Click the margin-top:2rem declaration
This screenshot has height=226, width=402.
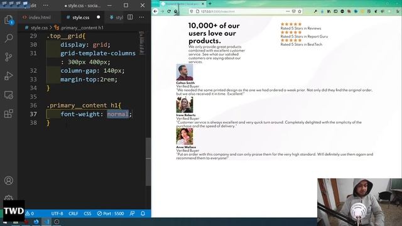coord(89,80)
